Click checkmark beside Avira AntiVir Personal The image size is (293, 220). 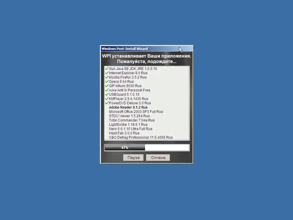click(107, 90)
